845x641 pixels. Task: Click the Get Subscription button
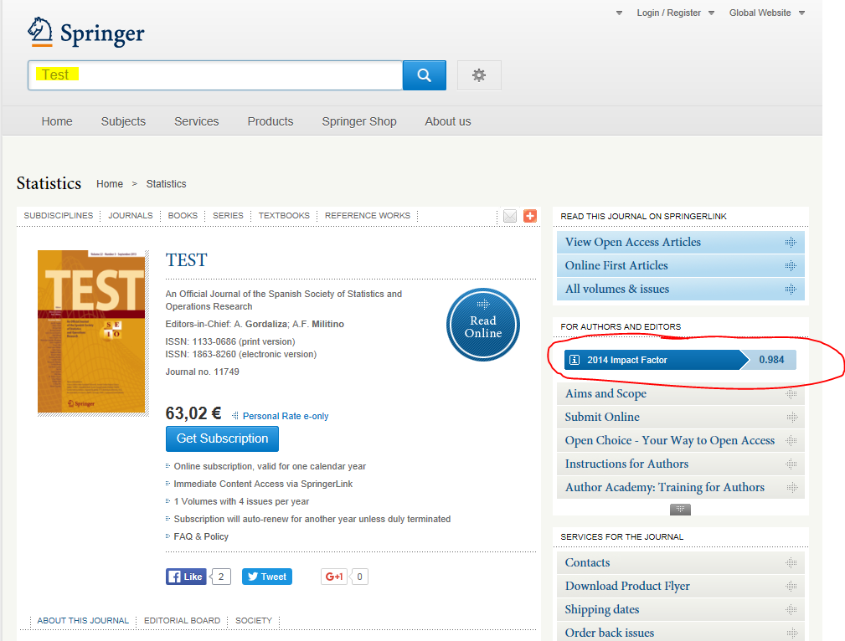222,439
